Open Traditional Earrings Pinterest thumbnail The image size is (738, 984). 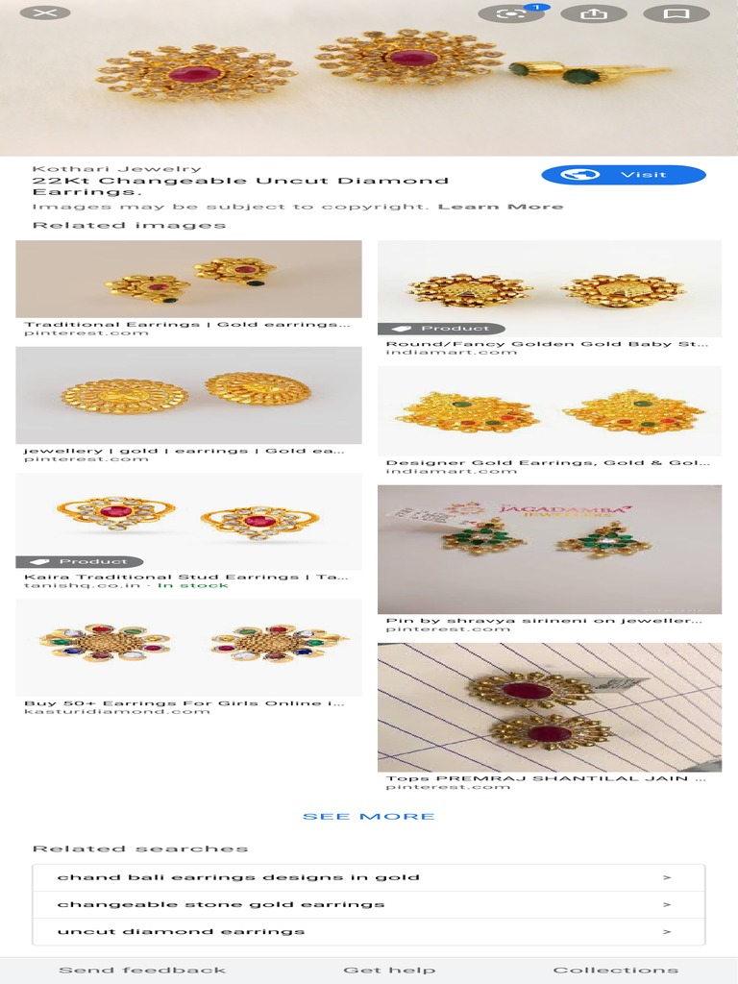click(188, 279)
